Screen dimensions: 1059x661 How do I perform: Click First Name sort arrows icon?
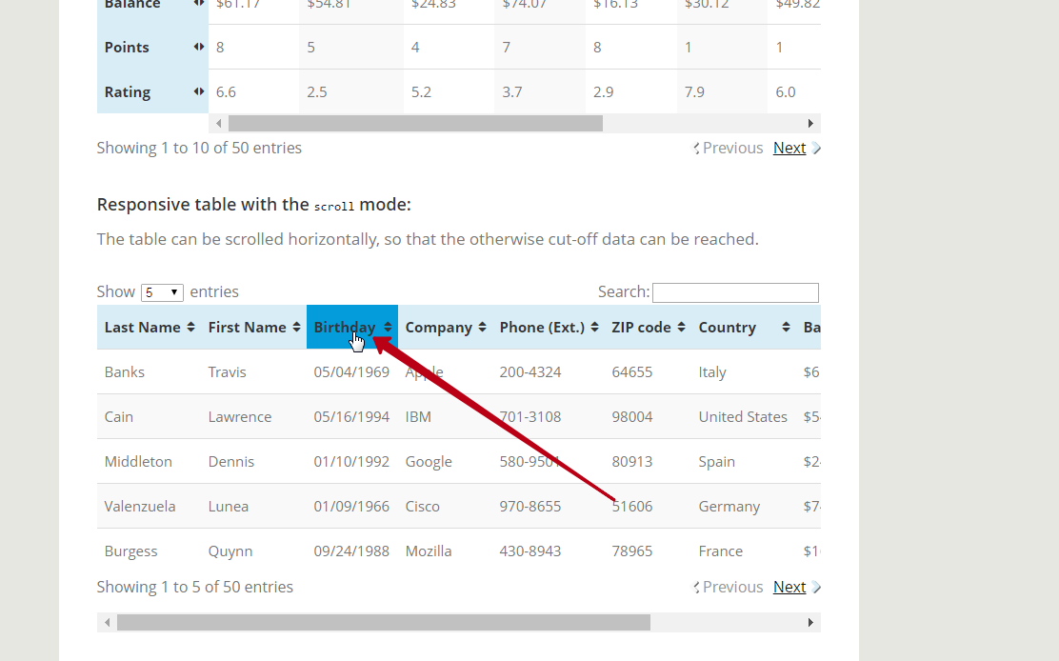[x=296, y=328]
